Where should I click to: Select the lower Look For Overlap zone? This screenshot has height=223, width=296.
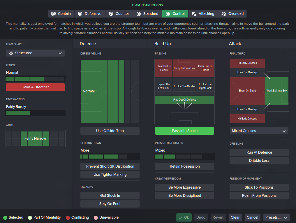coord(247,109)
